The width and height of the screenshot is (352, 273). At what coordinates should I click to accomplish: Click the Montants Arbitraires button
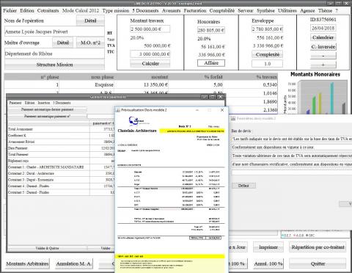pos(27,263)
